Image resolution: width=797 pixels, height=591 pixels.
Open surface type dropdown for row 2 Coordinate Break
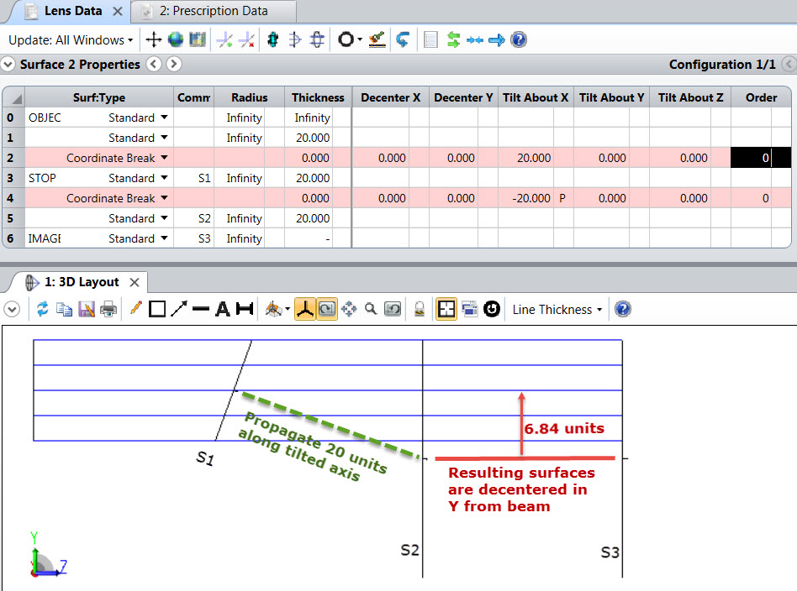[x=164, y=158]
